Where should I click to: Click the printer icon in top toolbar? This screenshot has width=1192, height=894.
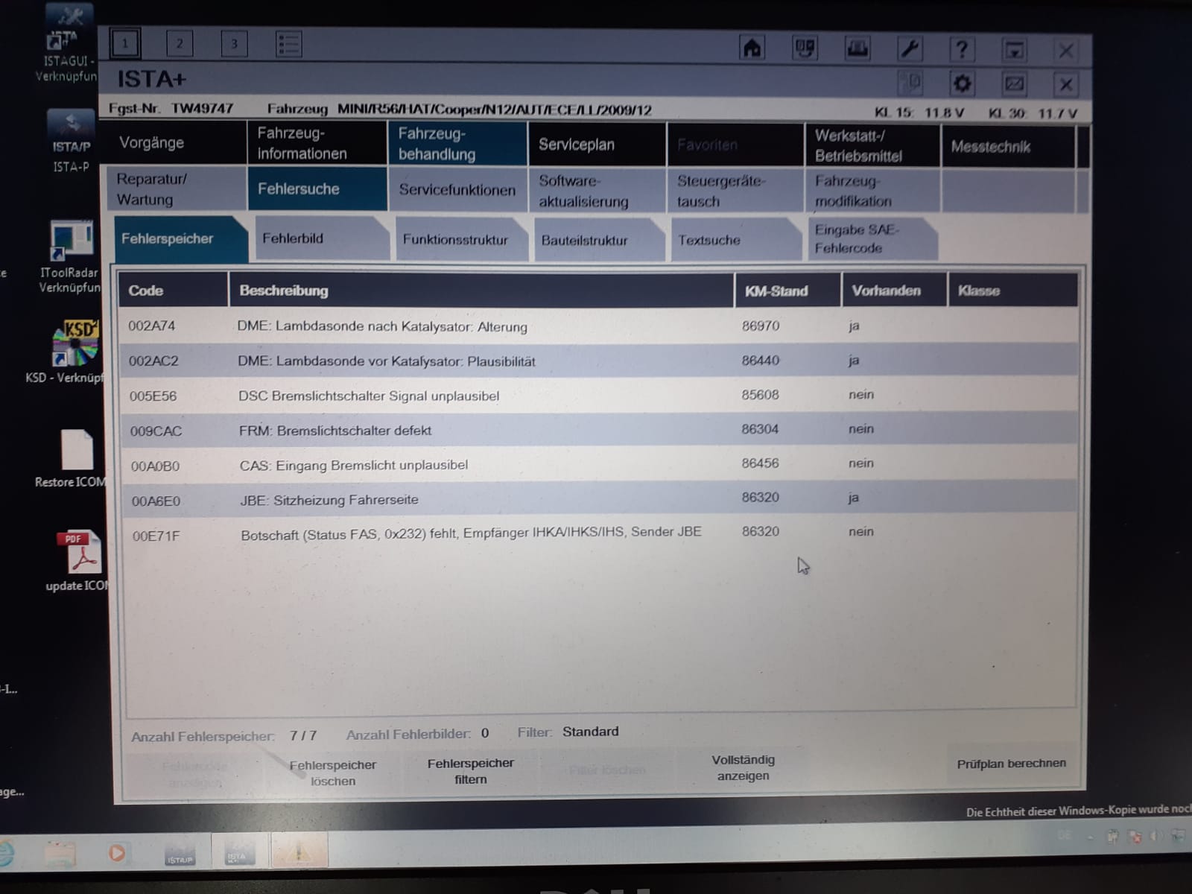pos(857,49)
